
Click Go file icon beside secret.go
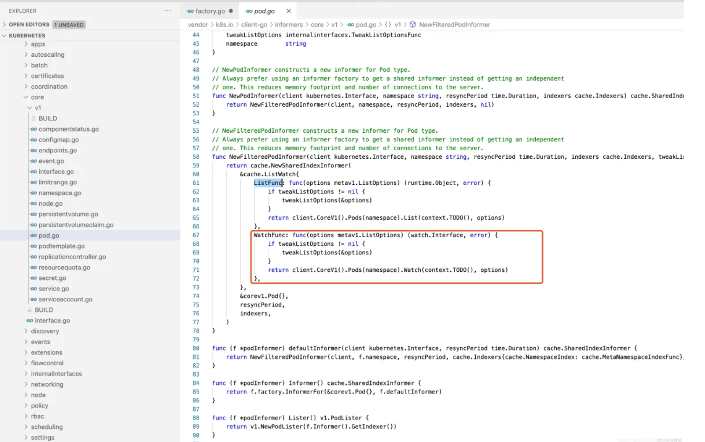click(34, 278)
